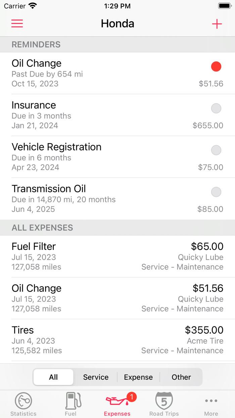The height and width of the screenshot is (418, 235).
Task: Switch to the Service filter segment
Action: [x=95, y=377]
